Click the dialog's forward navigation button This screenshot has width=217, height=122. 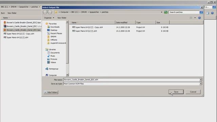(50, 12)
